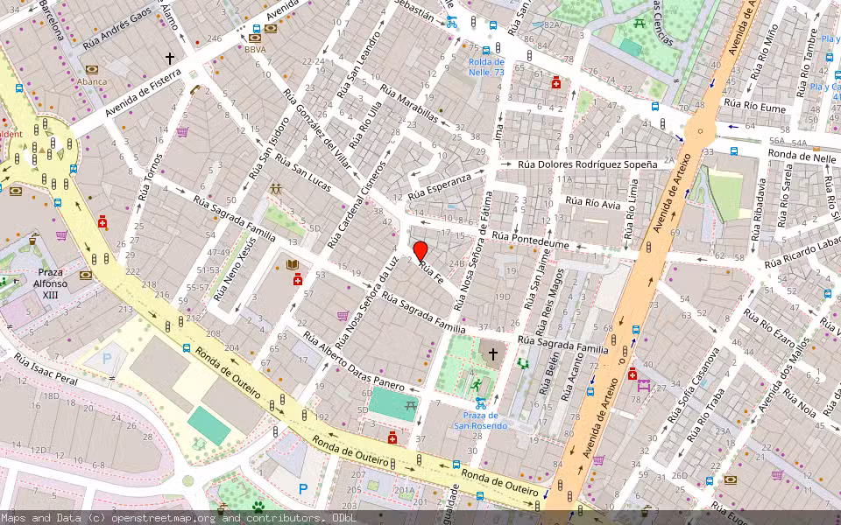This screenshot has width=841, height=525.
Task: Click the 'Rúa Río Ézaro' label
Action: click(x=770, y=326)
